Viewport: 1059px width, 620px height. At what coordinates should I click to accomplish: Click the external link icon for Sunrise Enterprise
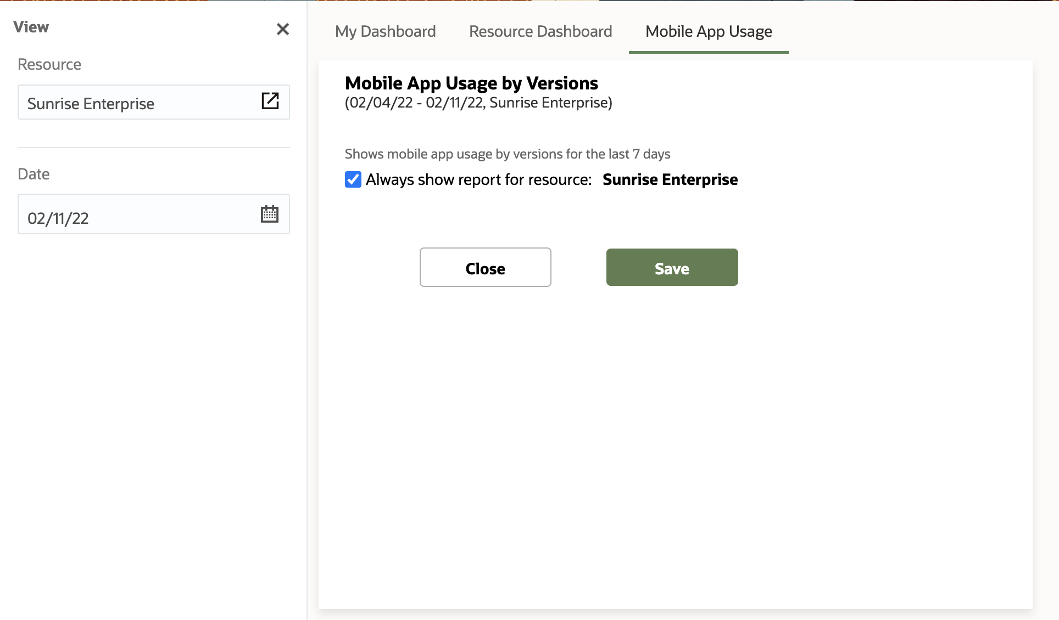point(270,102)
